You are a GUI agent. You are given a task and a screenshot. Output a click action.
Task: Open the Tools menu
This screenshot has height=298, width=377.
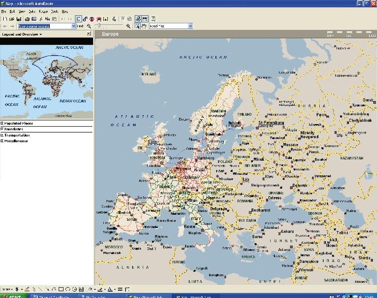(55, 11)
